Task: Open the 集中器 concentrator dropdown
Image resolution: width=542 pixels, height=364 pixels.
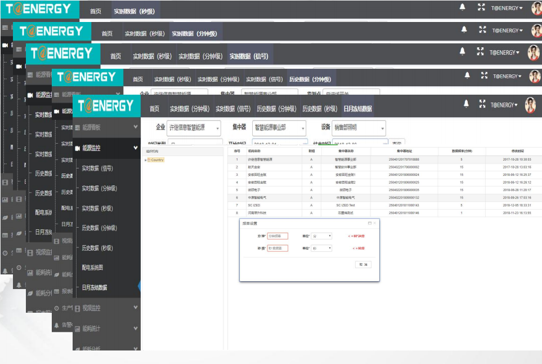Action: pos(279,128)
